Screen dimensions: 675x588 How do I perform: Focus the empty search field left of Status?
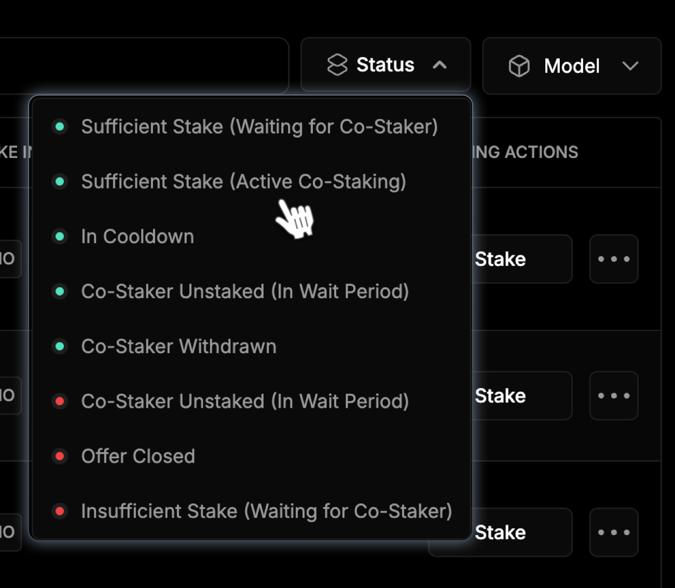pos(144,65)
